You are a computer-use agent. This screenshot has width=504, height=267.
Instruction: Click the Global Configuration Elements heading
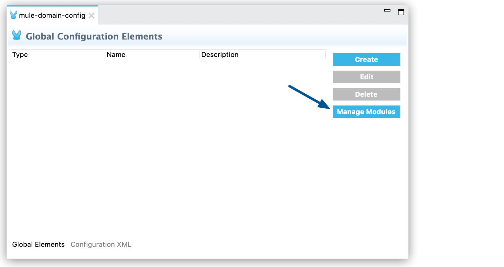[94, 36]
